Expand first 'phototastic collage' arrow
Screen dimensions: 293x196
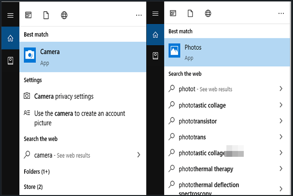(x=281, y=105)
